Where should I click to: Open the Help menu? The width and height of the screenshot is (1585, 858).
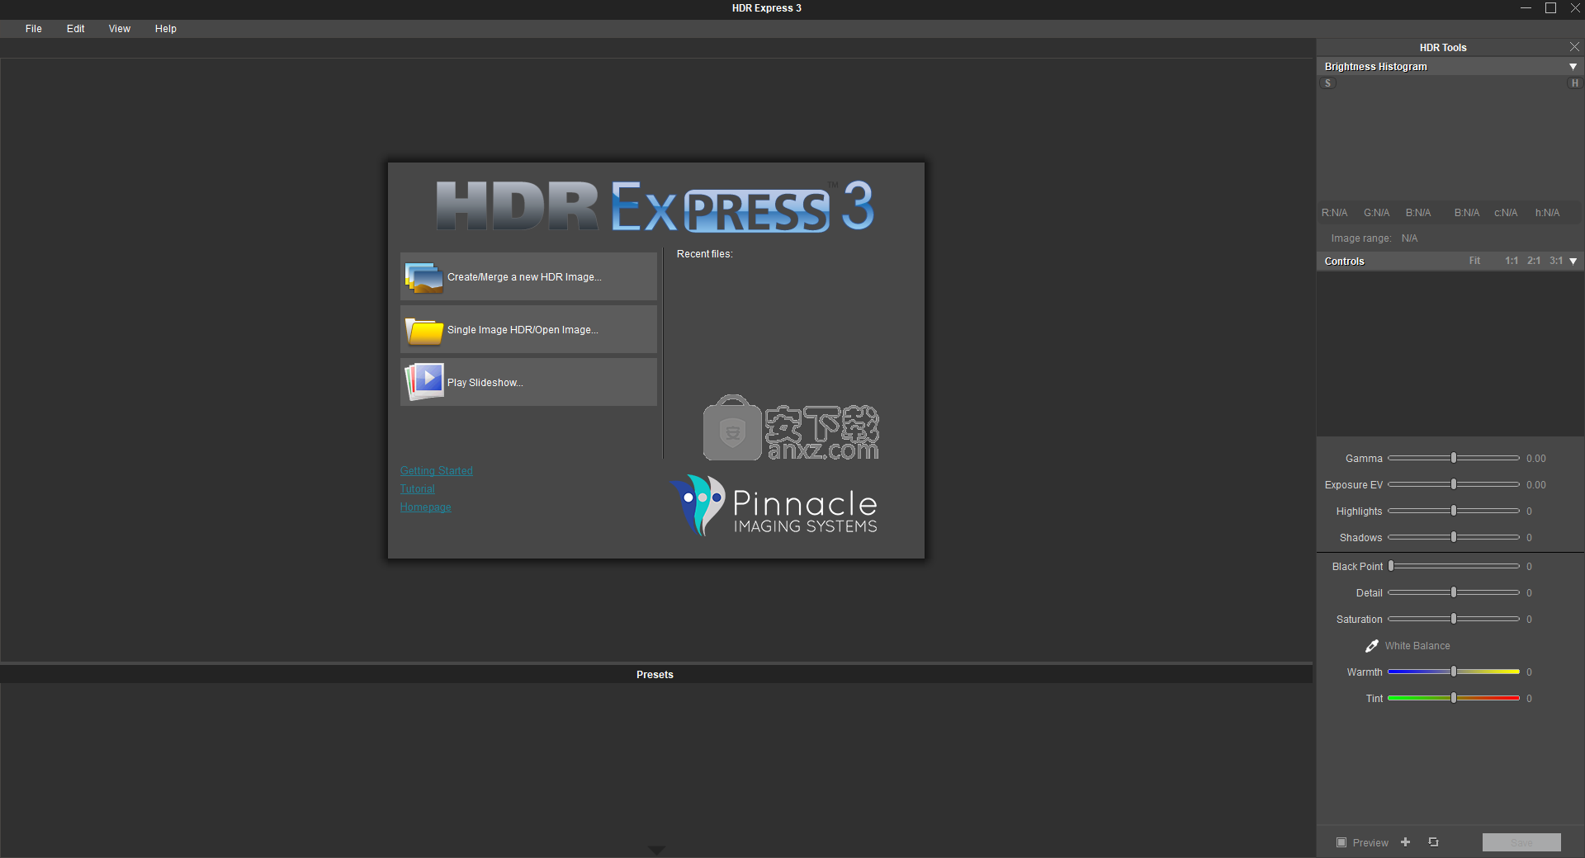point(166,29)
